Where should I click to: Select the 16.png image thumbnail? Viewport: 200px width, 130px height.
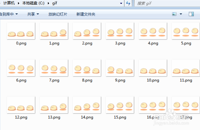pos(153,105)
